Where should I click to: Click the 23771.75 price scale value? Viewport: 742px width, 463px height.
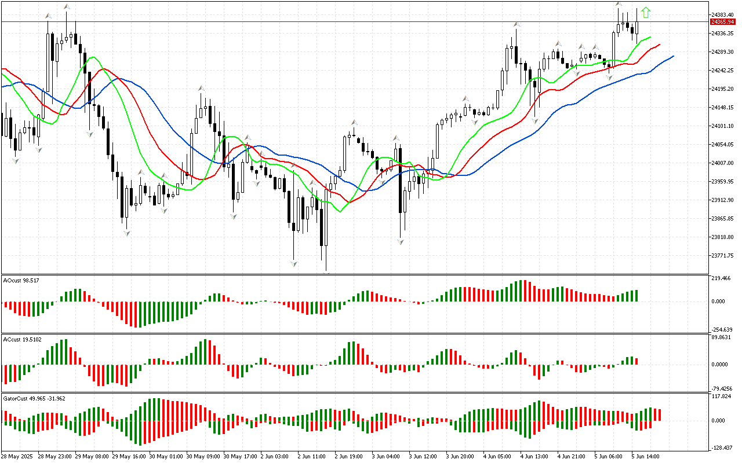tap(722, 255)
